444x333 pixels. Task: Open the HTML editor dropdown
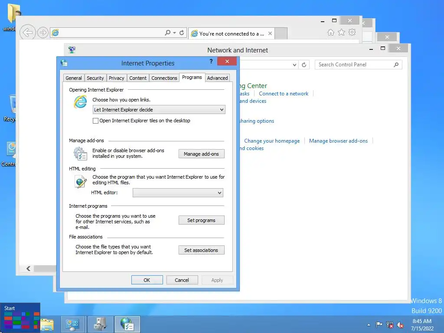178,193
